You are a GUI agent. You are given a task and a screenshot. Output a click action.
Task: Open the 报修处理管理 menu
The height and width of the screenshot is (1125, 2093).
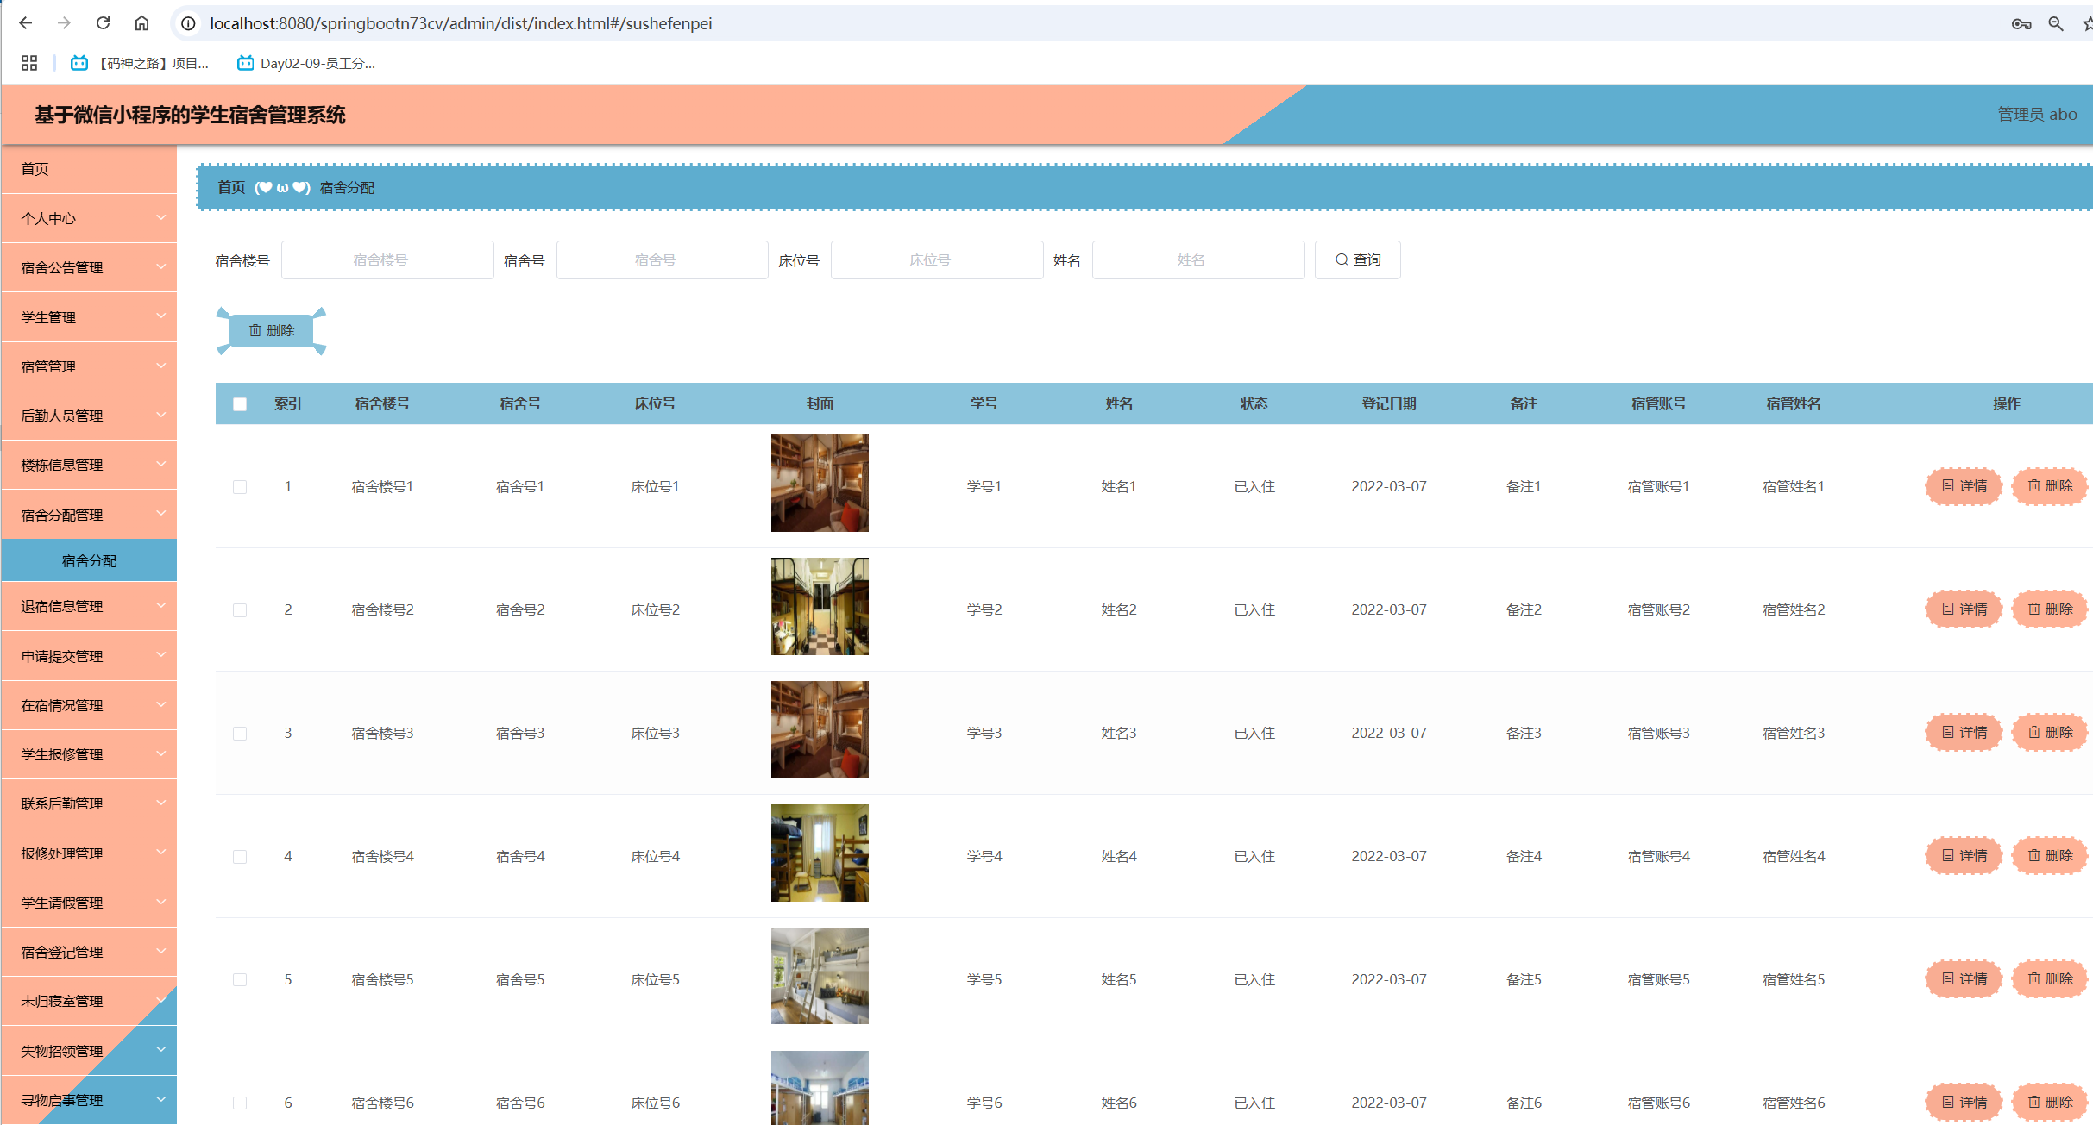[89, 853]
